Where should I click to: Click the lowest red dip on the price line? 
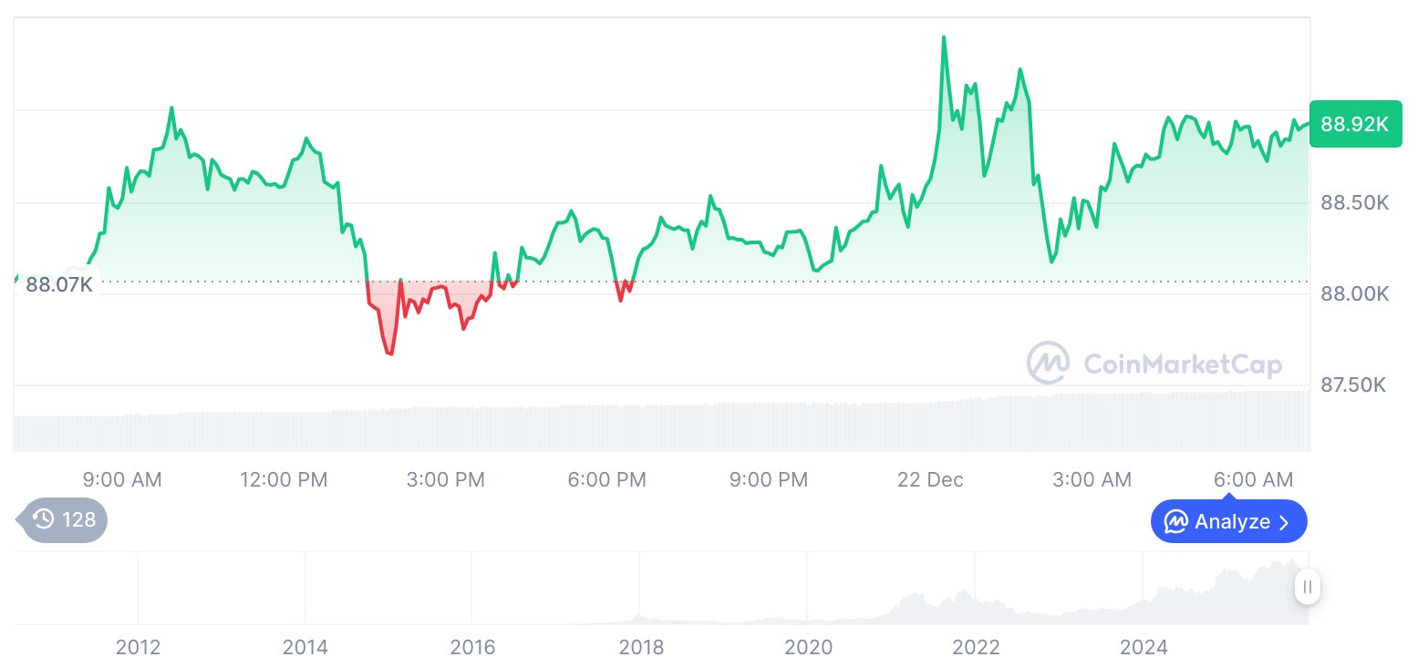click(390, 353)
